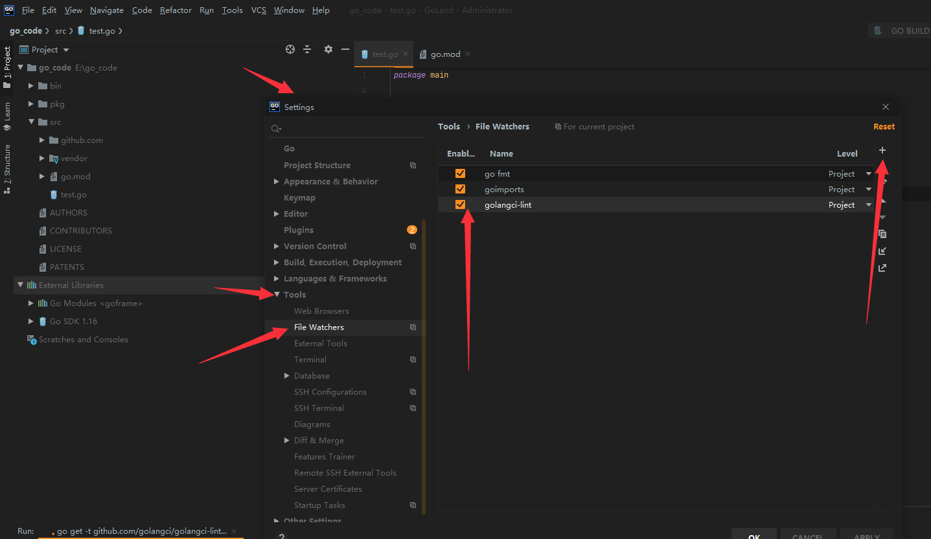
Task: Click the Name column header
Action: coord(501,154)
